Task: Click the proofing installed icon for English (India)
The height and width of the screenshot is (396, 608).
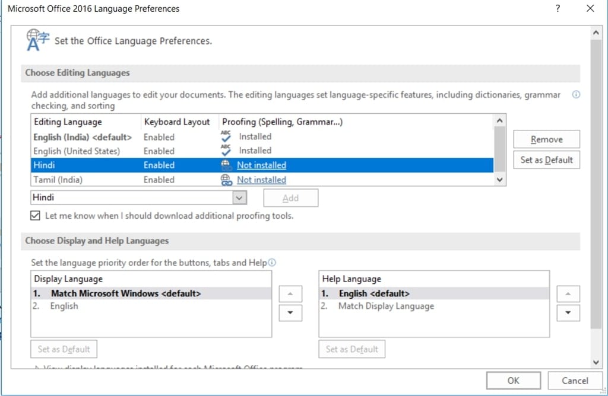Action: [x=226, y=136]
